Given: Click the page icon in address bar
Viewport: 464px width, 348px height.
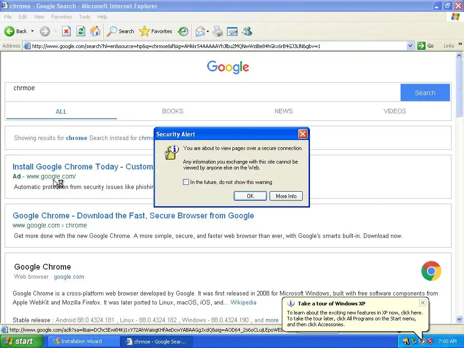Looking at the screenshot, I should (x=27, y=46).
